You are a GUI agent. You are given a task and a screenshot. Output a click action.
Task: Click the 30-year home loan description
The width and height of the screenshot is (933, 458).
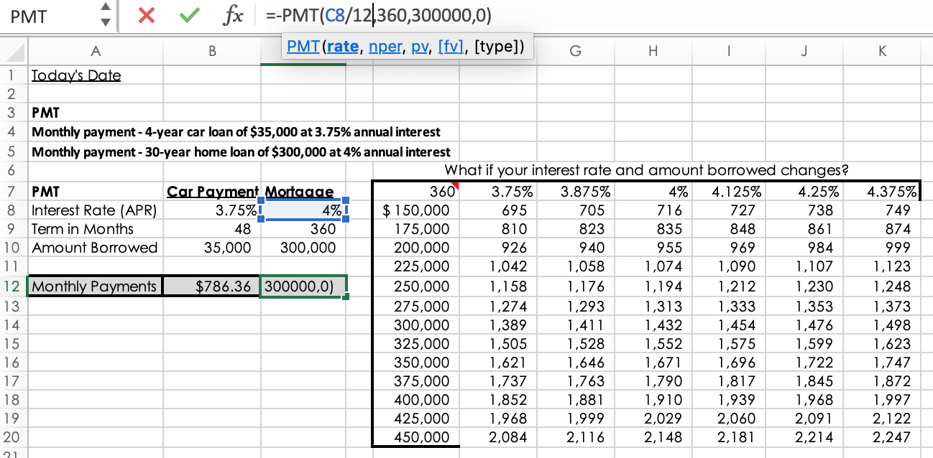(241, 151)
